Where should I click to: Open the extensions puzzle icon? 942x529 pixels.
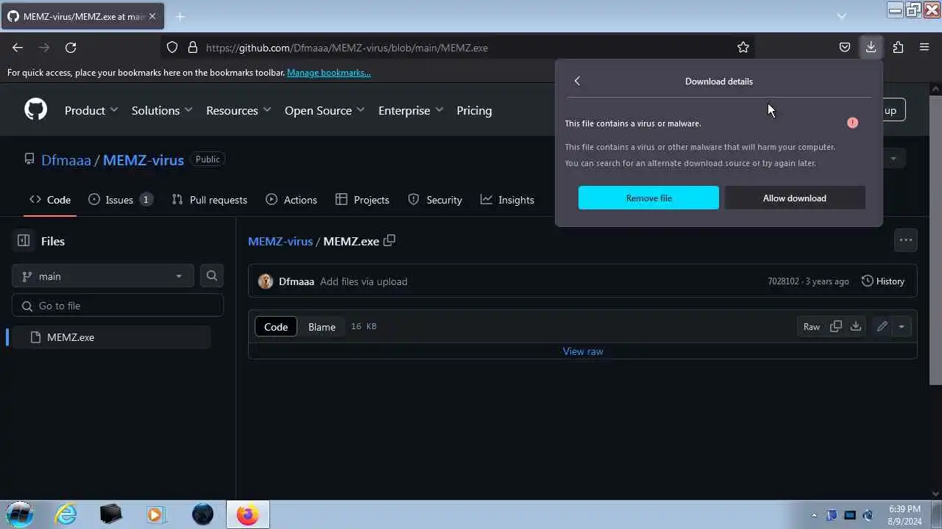pyautogui.click(x=898, y=47)
